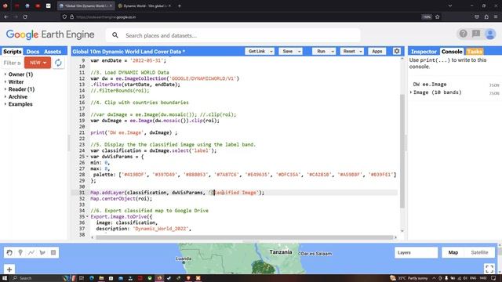502x282 pixels.
Task: Open the Windows Start menu
Action: (x=5, y=278)
